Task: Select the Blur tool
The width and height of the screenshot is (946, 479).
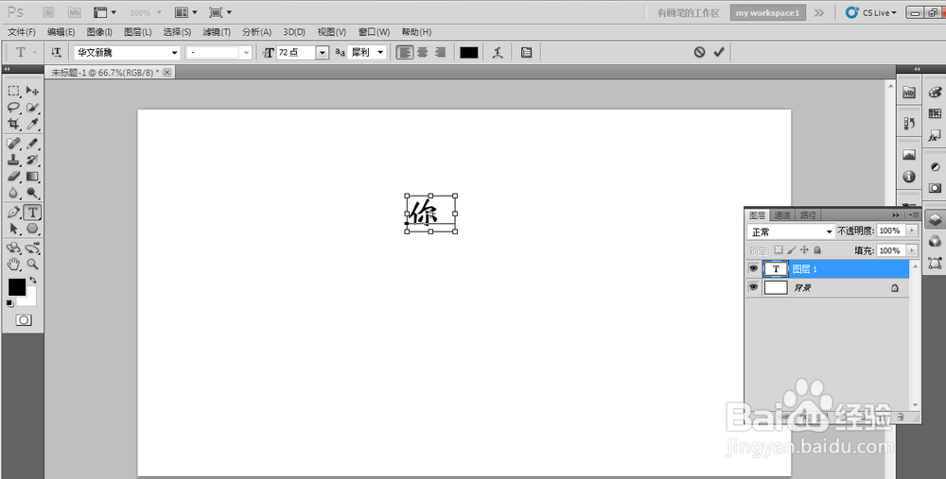Action: (14, 193)
